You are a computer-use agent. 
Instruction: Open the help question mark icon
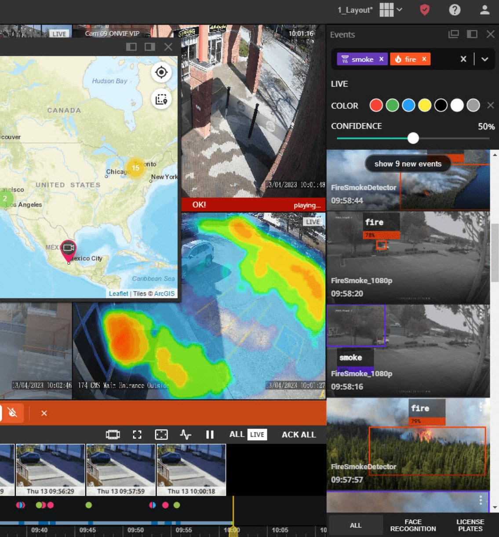pos(455,10)
